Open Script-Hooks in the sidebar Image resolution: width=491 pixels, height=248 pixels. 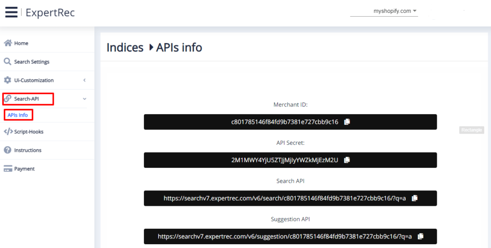28,131
